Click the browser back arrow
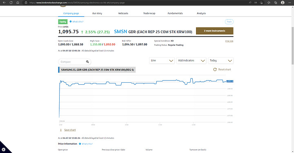Image resolution: width=294 pixels, height=153 pixels. click(x=4, y=2)
